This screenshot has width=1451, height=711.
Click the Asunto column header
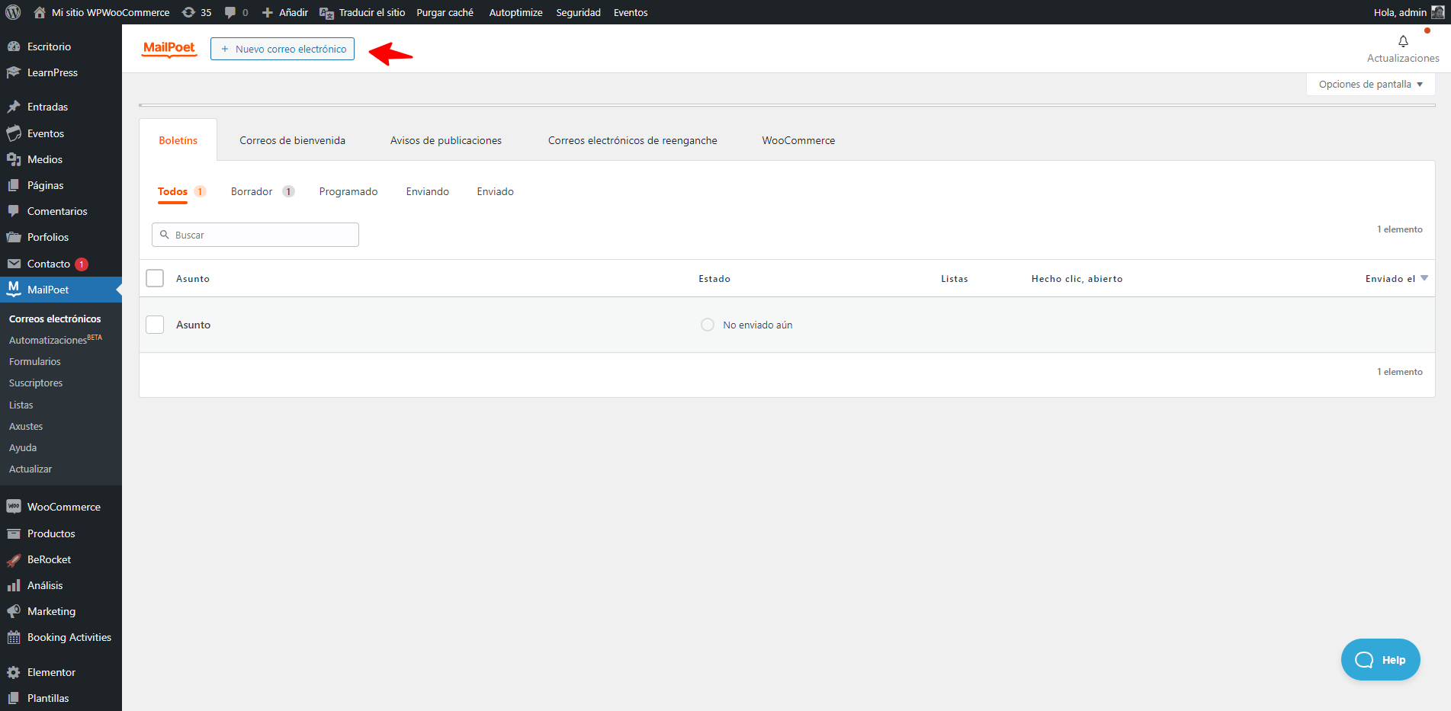193,279
